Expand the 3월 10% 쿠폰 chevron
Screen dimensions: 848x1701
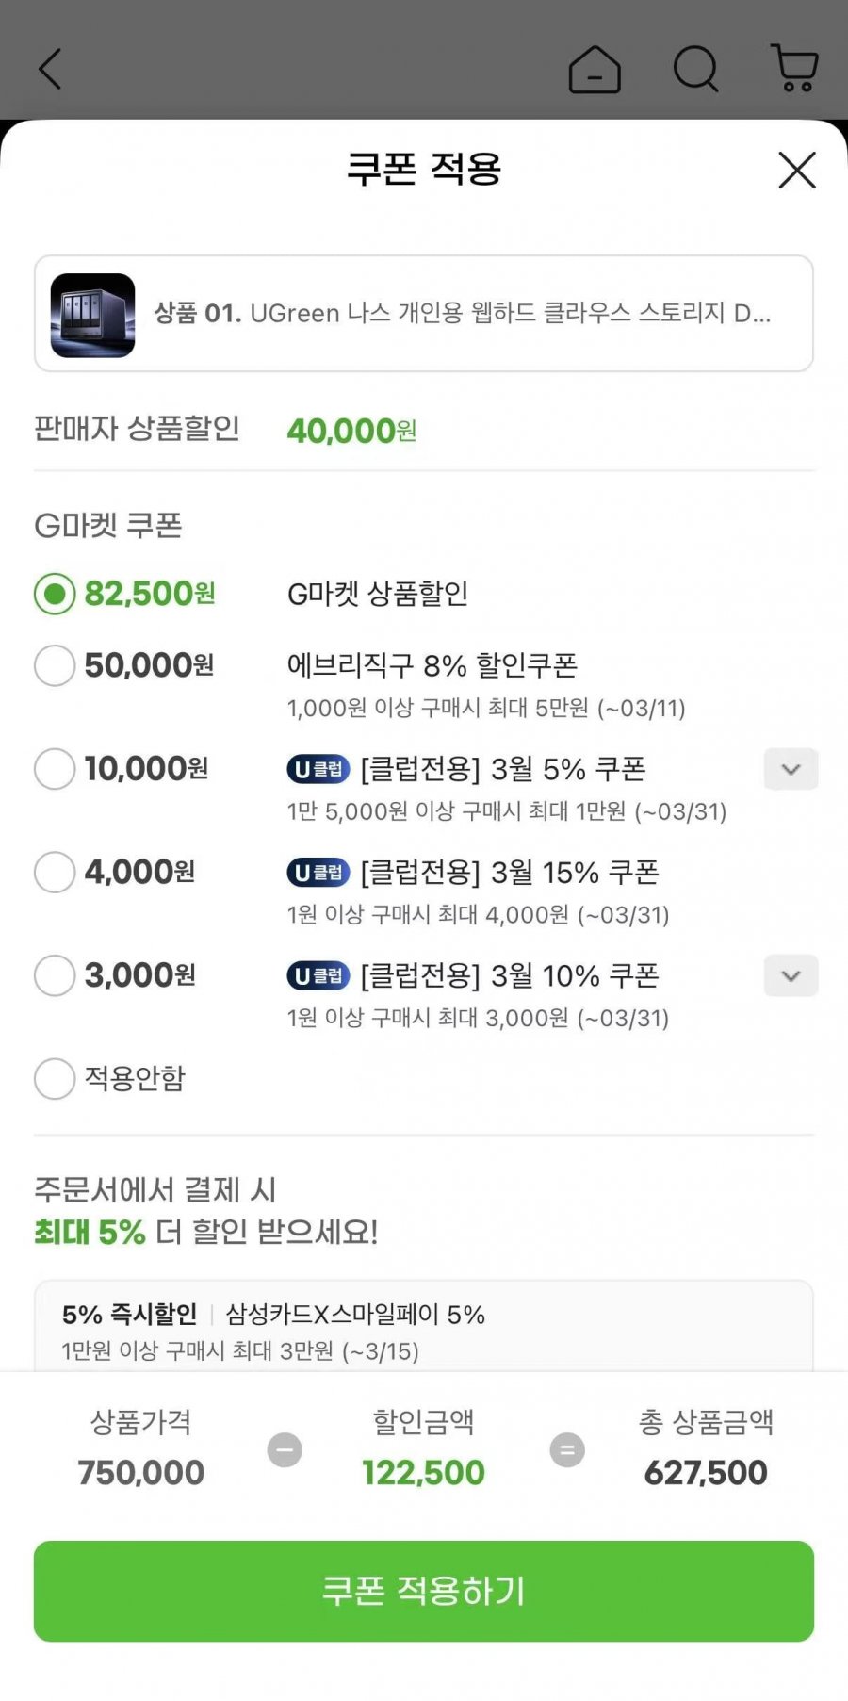click(791, 975)
